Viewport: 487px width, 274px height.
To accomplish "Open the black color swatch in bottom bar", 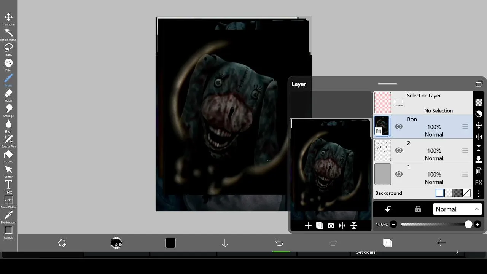I will click(170, 243).
